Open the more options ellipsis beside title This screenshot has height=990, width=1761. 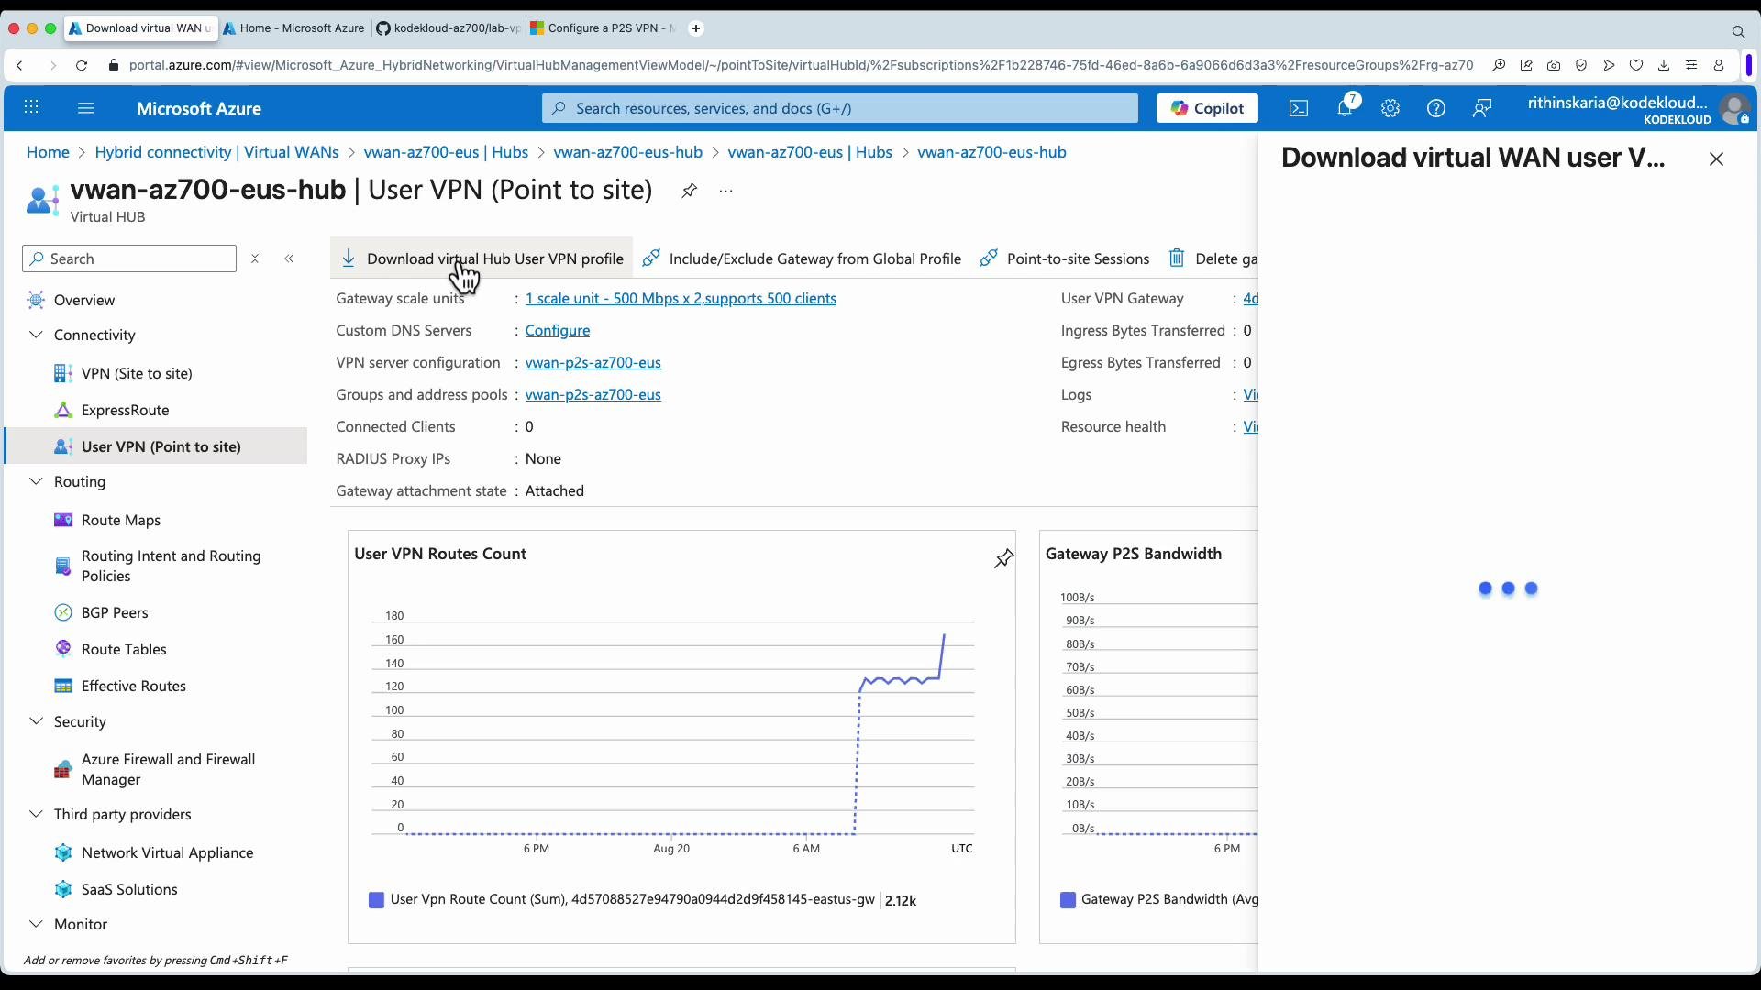pyautogui.click(x=726, y=191)
